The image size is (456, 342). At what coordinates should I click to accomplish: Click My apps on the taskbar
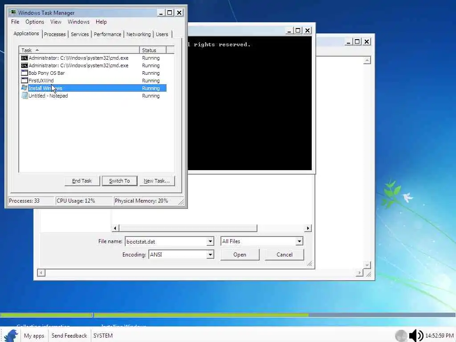tap(34, 336)
